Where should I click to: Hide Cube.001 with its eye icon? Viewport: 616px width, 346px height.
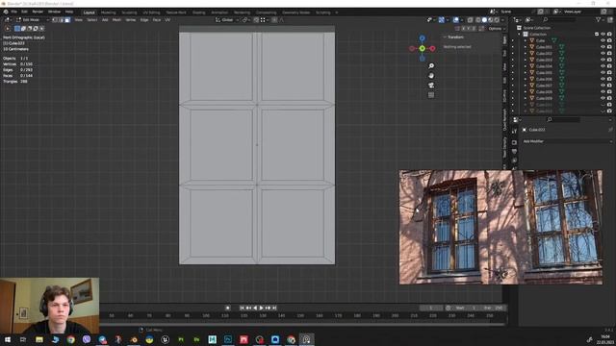603,47
